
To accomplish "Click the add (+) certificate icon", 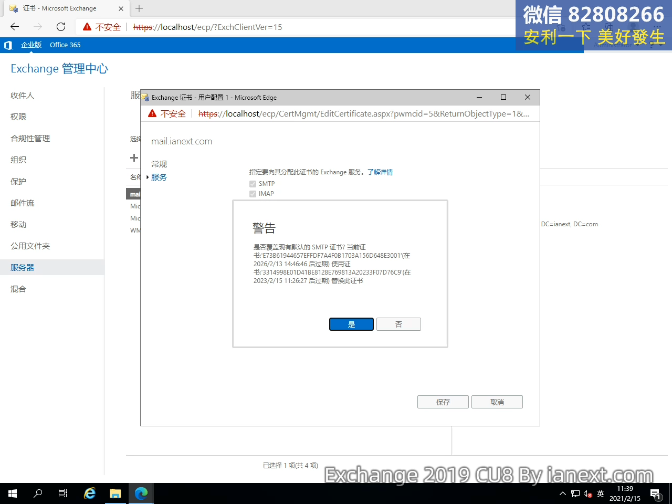I will tap(134, 157).
